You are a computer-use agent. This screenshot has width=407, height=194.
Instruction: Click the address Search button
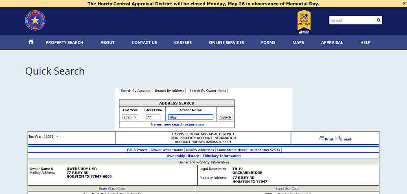click(x=225, y=117)
